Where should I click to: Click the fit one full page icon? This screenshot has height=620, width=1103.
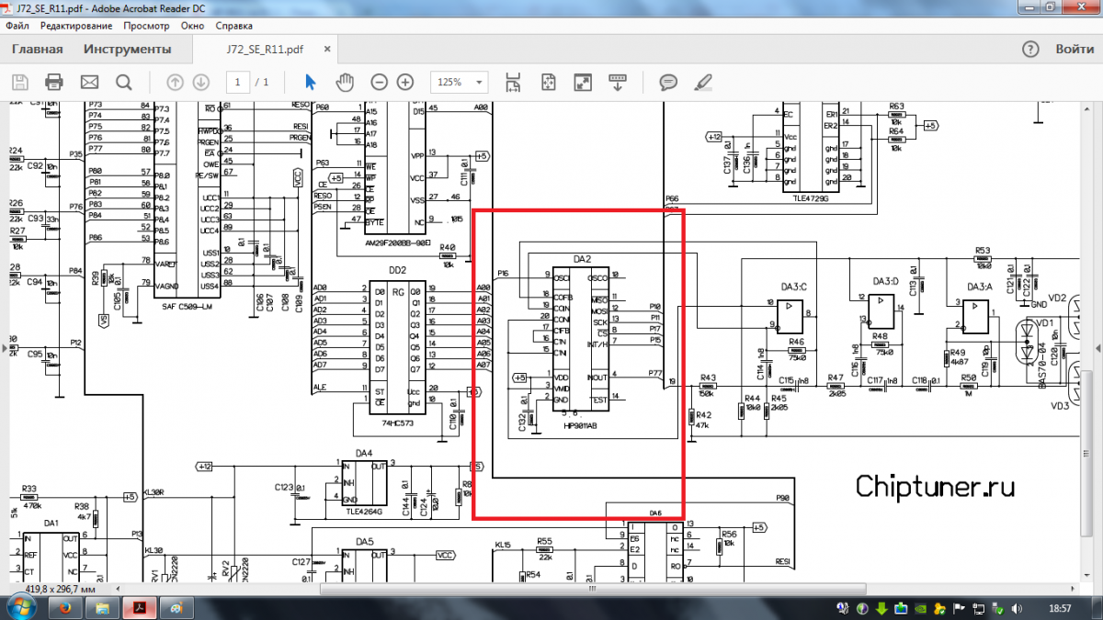point(548,82)
